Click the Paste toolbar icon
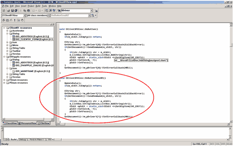233x146 pixels. [28, 10]
